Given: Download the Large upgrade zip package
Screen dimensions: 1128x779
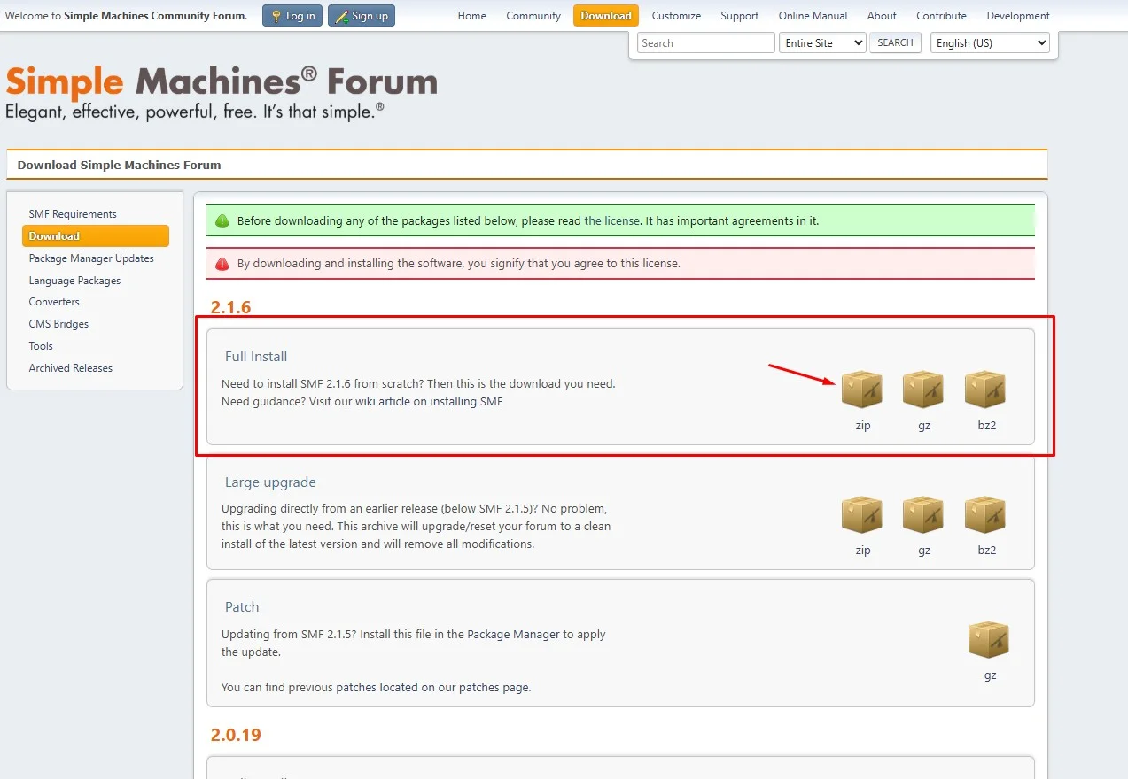Looking at the screenshot, I should (x=862, y=514).
